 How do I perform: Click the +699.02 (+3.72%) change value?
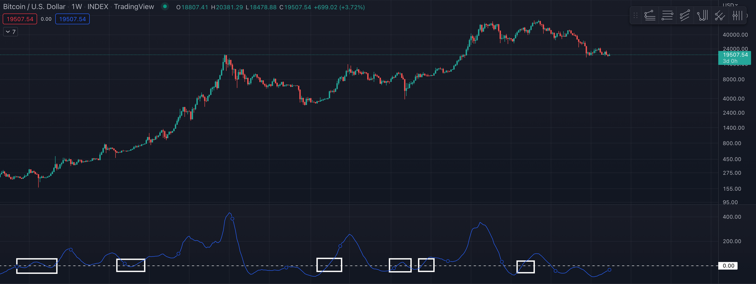(x=339, y=7)
